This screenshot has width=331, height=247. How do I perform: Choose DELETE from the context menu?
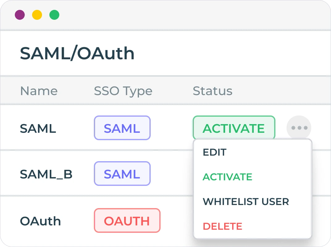click(x=222, y=226)
